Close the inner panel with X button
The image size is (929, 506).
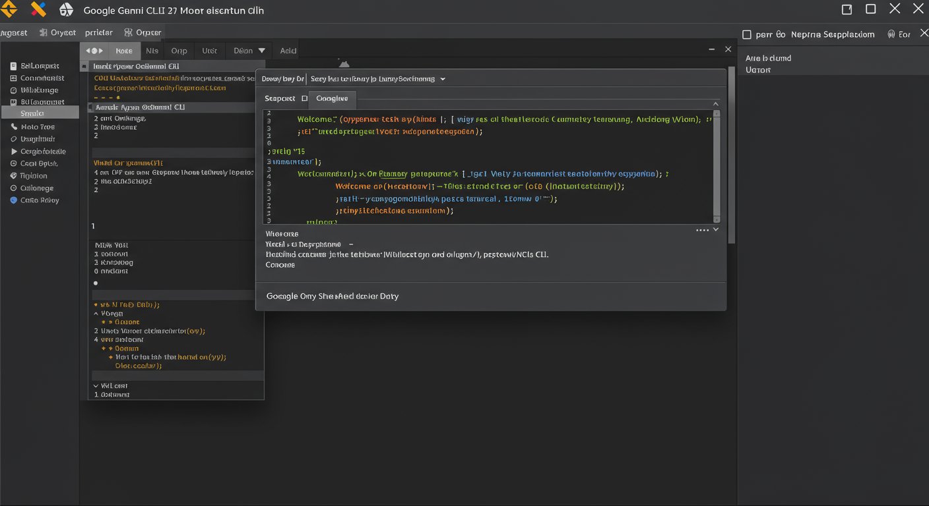728,49
